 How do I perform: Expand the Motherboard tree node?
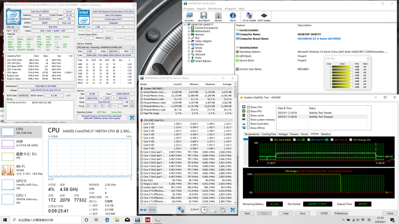(x=189, y=31)
